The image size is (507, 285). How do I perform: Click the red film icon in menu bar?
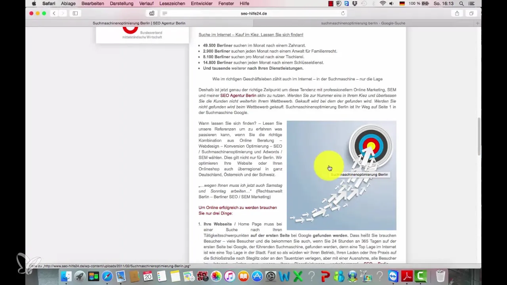[x=330, y=4]
